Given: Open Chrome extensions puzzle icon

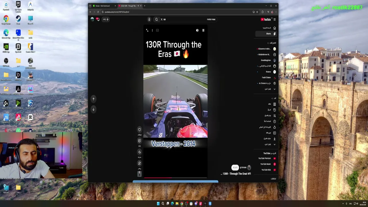Looking at the screenshot, I should pos(262,12).
